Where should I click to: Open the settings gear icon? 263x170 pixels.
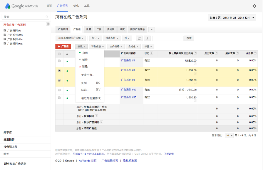coord(254,6)
